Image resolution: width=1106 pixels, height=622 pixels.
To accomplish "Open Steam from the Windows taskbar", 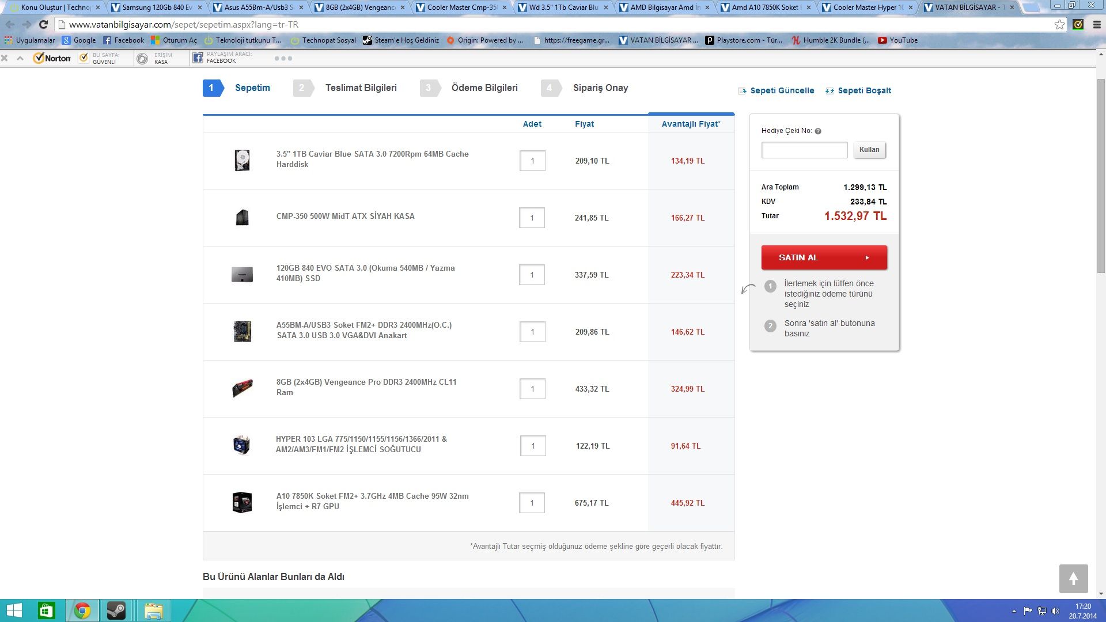I will tap(116, 610).
